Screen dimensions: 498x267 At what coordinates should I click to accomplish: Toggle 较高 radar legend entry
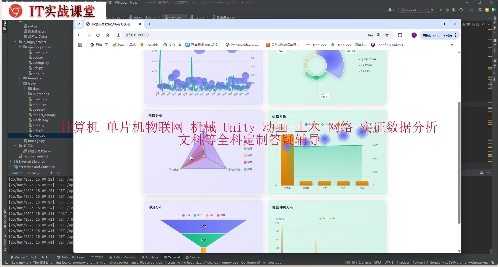pos(248,162)
